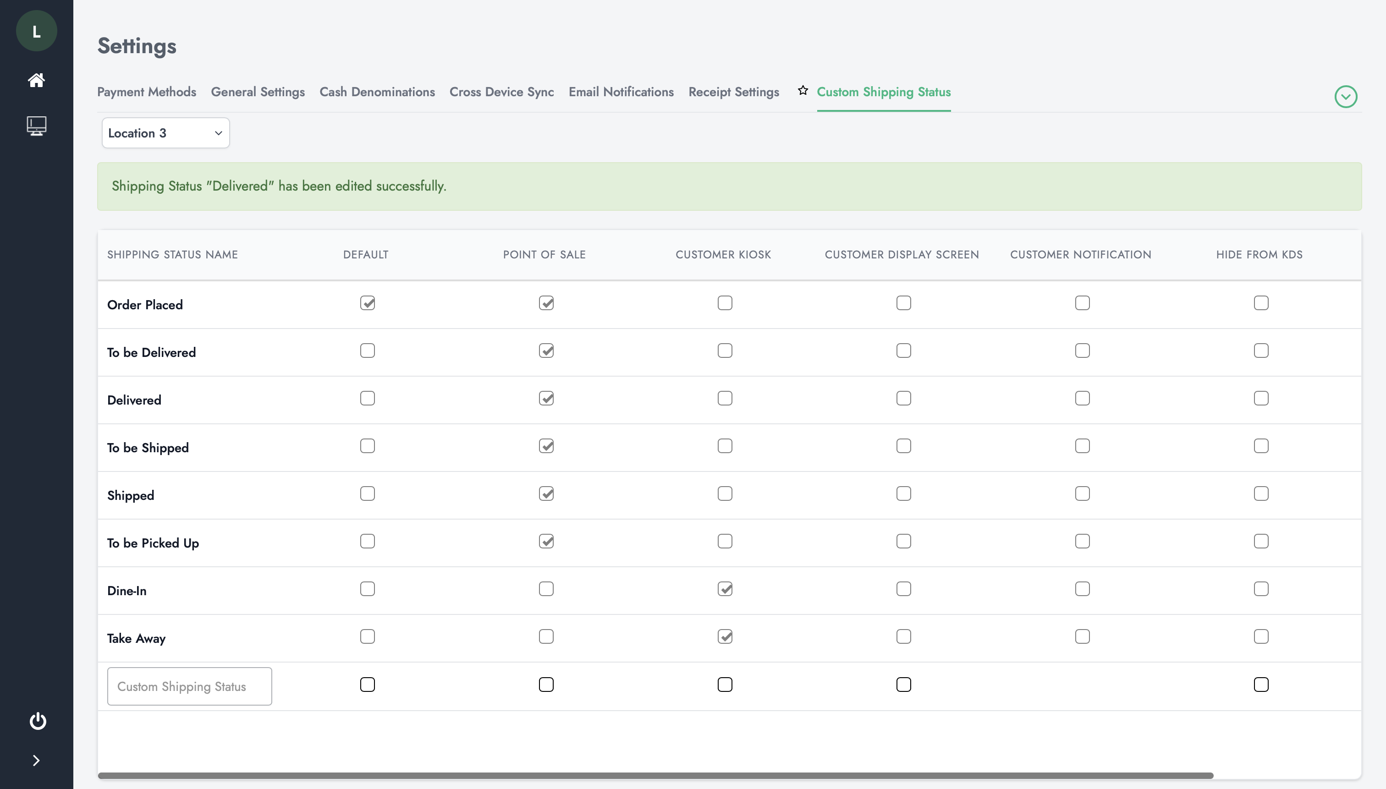Open Receipt Settings tab
This screenshot has height=789, width=1386.
point(733,92)
